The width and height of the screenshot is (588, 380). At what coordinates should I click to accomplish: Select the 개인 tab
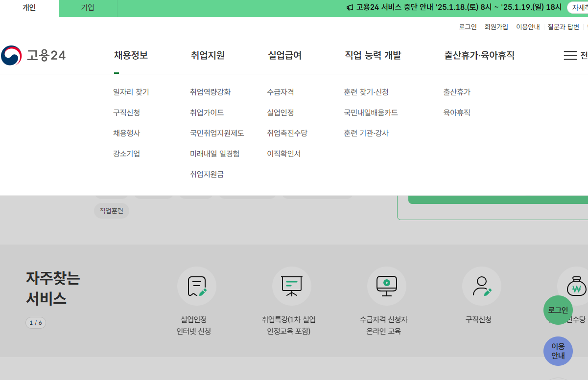[x=29, y=8]
